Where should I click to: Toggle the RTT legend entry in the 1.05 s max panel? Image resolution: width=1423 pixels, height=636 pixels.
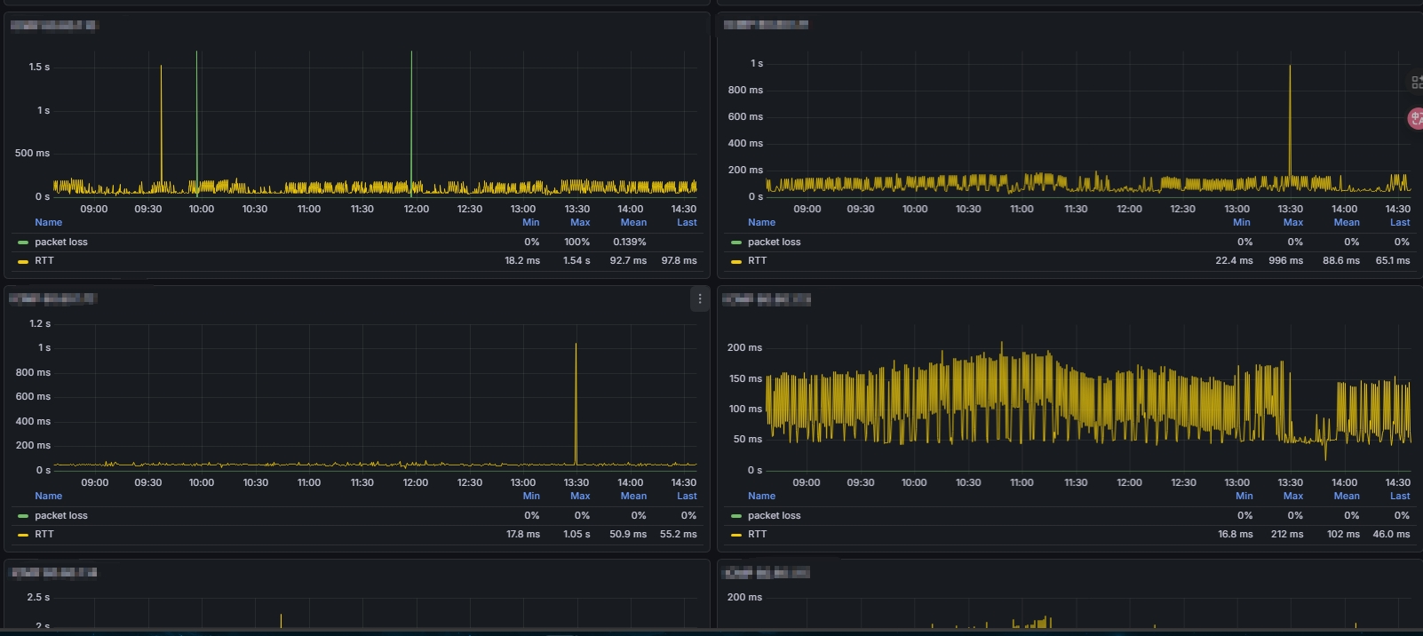click(x=44, y=534)
